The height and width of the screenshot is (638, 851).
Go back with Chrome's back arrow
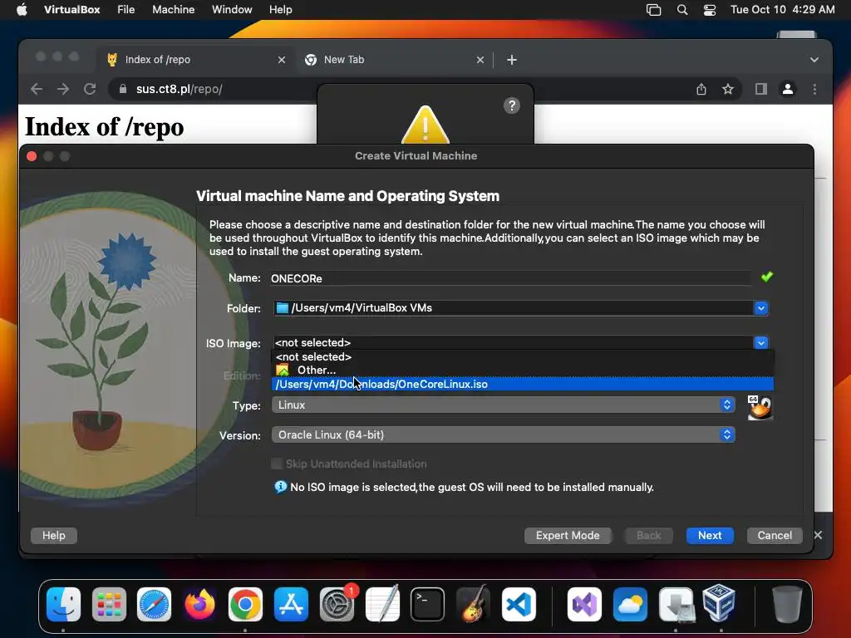(37, 89)
